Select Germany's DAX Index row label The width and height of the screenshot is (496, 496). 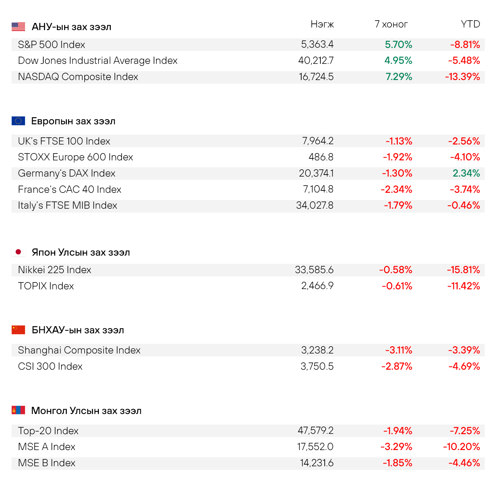[x=66, y=173]
